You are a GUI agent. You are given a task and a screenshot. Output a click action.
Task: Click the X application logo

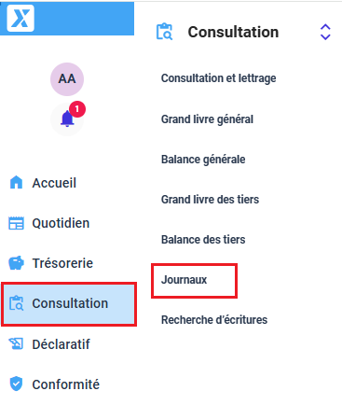point(21,18)
